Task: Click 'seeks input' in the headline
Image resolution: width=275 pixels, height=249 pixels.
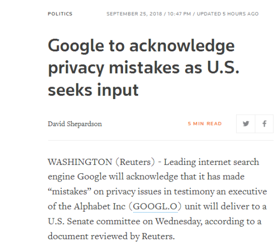Action: click(x=93, y=90)
